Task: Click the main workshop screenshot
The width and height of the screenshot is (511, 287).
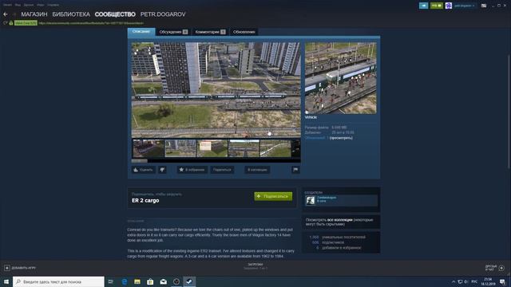Action: click(216, 89)
